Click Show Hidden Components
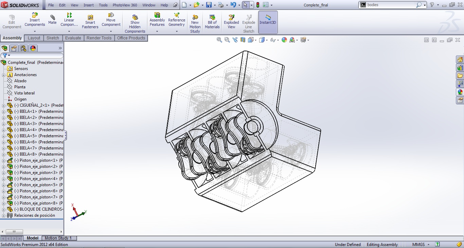The width and height of the screenshot is (464, 248). point(135,24)
